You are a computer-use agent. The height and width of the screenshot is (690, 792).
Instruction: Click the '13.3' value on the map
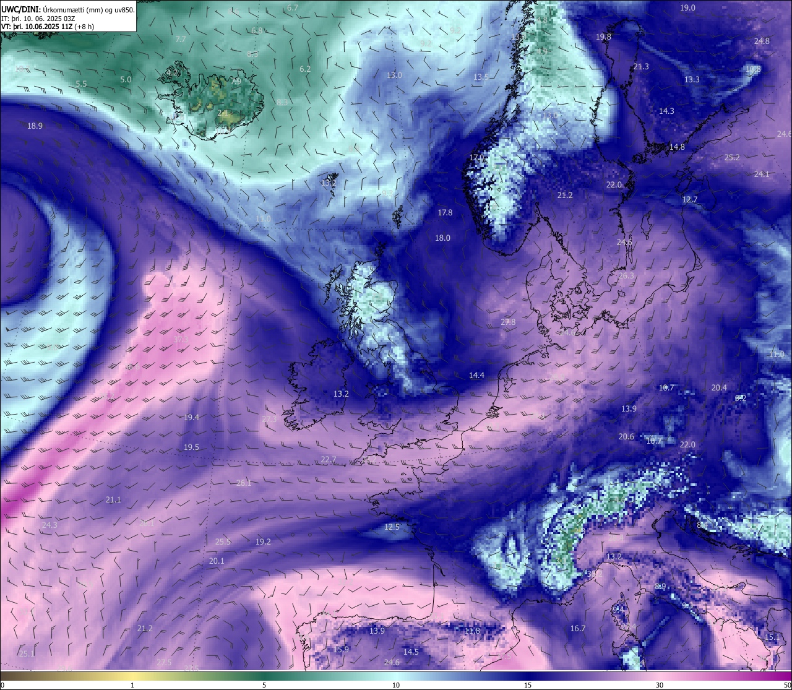click(692, 79)
